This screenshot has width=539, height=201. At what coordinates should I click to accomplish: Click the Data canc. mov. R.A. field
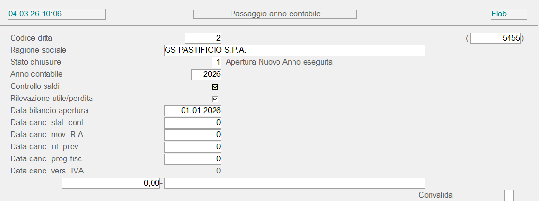[x=193, y=135]
